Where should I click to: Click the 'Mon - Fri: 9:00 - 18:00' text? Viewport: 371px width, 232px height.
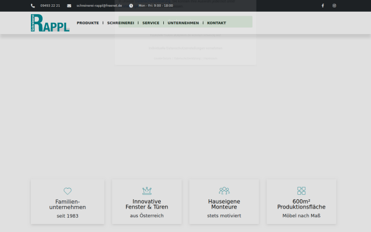click(x=156, y=6)
